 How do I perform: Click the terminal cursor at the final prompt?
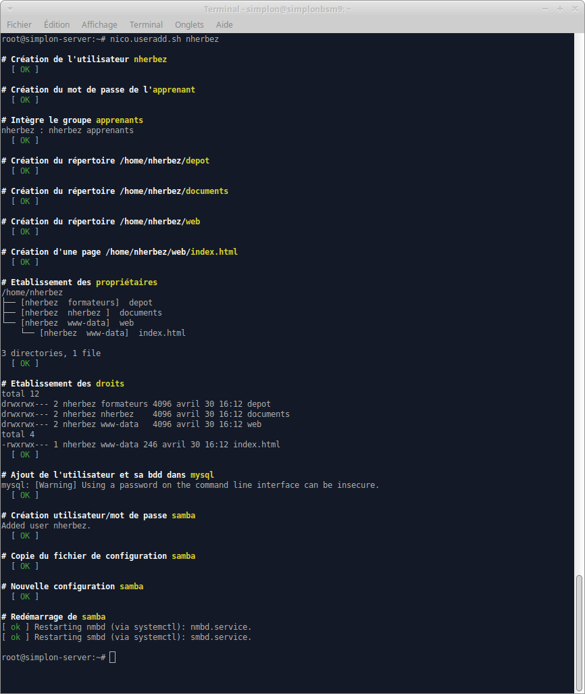pos(112,658)
